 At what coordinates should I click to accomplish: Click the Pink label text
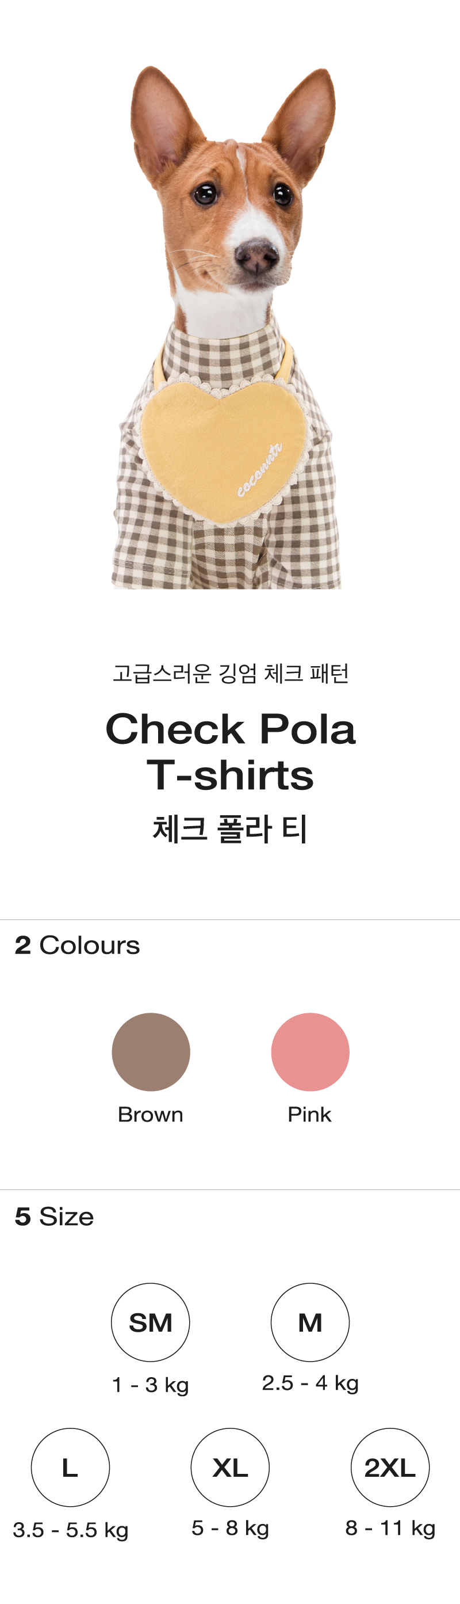point(309,1114)
